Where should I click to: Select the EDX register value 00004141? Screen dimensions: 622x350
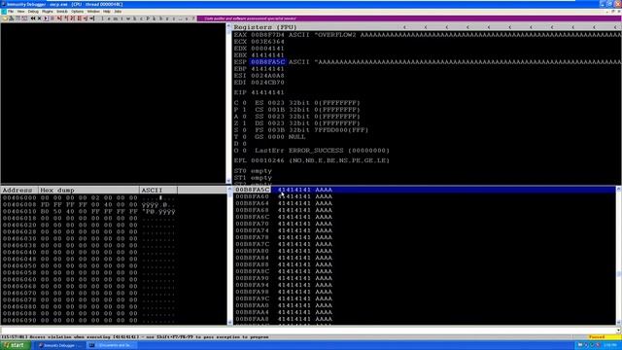pyautogui.click(x=267, y=49)
